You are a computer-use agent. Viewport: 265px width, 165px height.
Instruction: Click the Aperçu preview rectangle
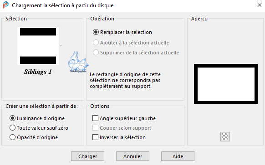226,84
